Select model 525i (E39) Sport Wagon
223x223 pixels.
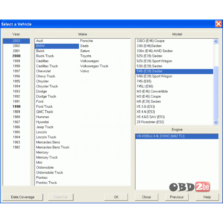pos(174,61)
